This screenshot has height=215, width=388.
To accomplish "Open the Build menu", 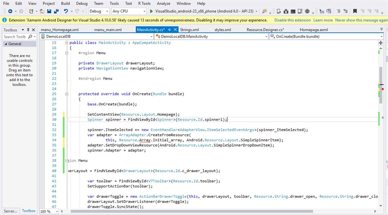I will pyautogui.click(x=65, y=3).
